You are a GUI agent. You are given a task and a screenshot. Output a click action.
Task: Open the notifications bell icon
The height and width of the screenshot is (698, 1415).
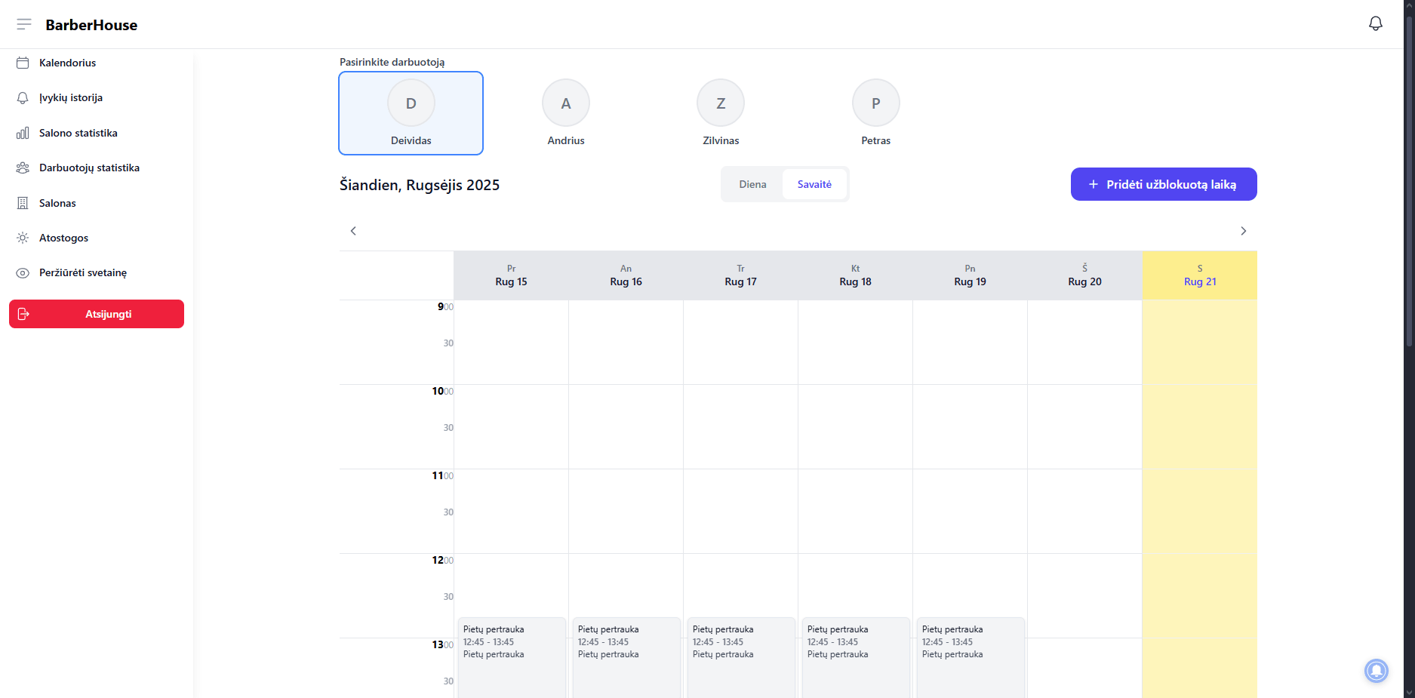(1375, 23)
